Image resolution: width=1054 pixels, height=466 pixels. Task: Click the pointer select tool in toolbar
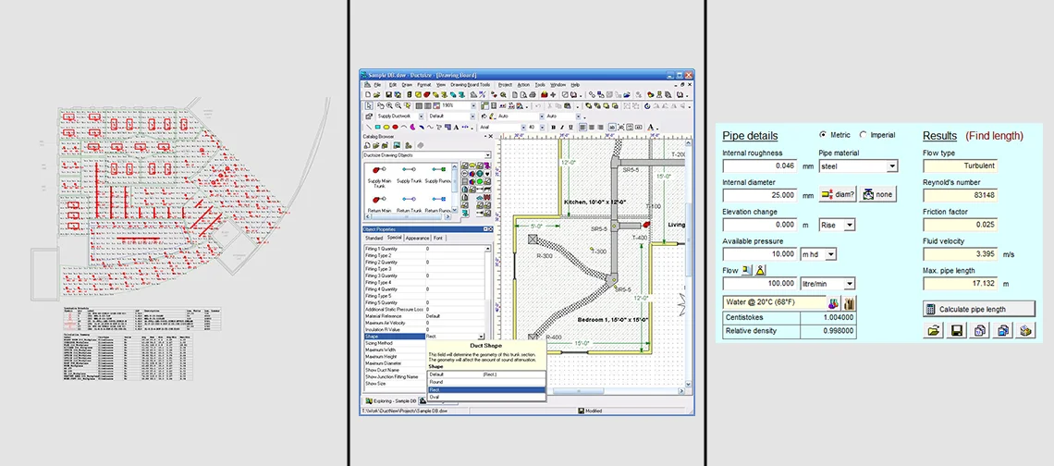(x=369, y=105)
